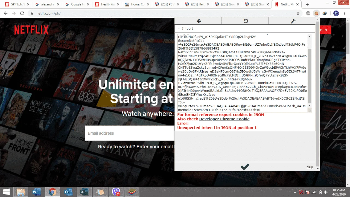The height and width of the screenshot is (197, 350).
Task: Show hidden system tray icons
Action: [295, 192]
